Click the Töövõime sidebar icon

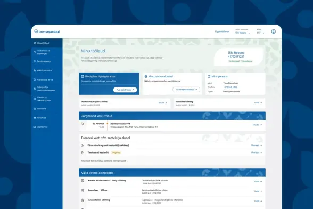(x=35, y=109)
